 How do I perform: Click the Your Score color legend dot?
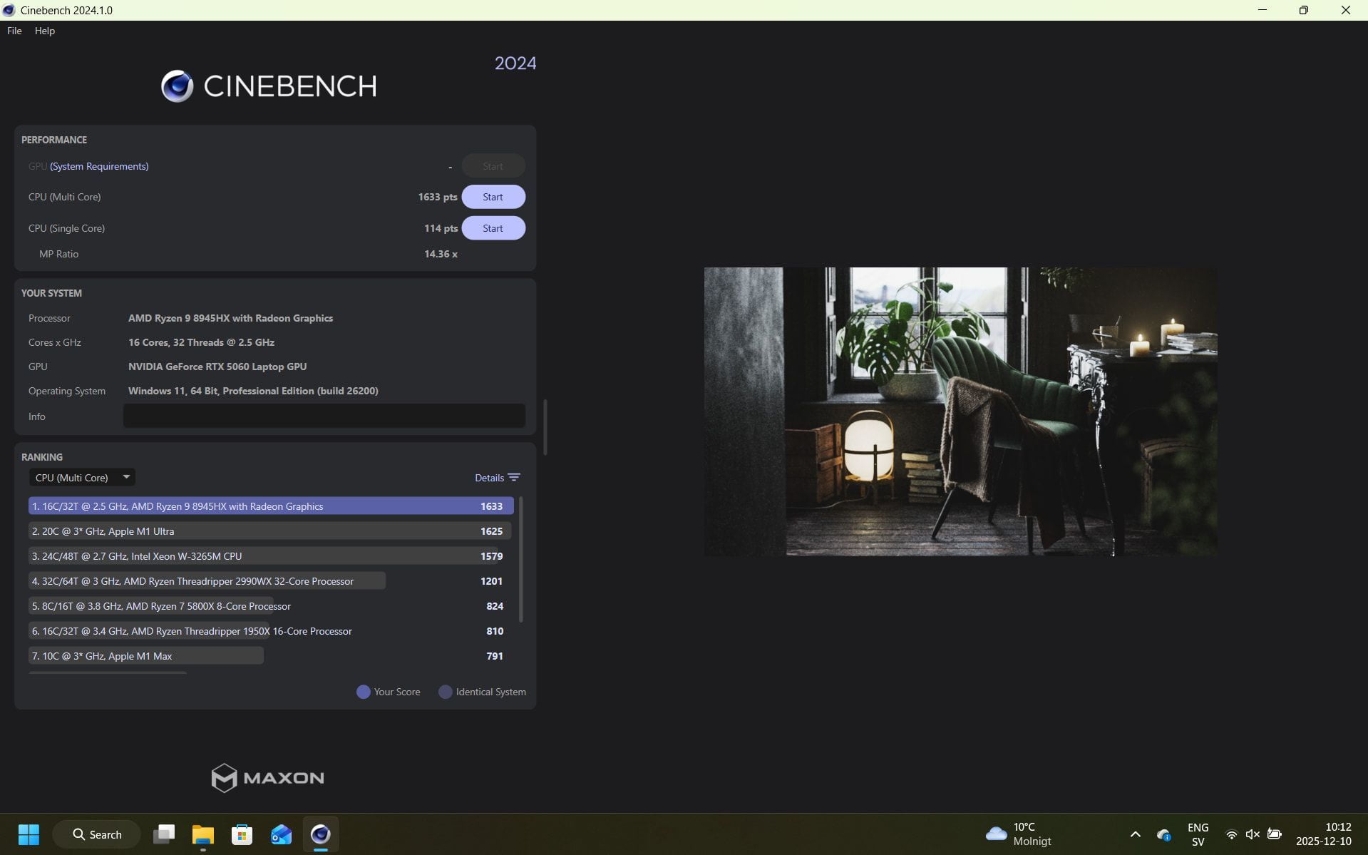(363, 692)
